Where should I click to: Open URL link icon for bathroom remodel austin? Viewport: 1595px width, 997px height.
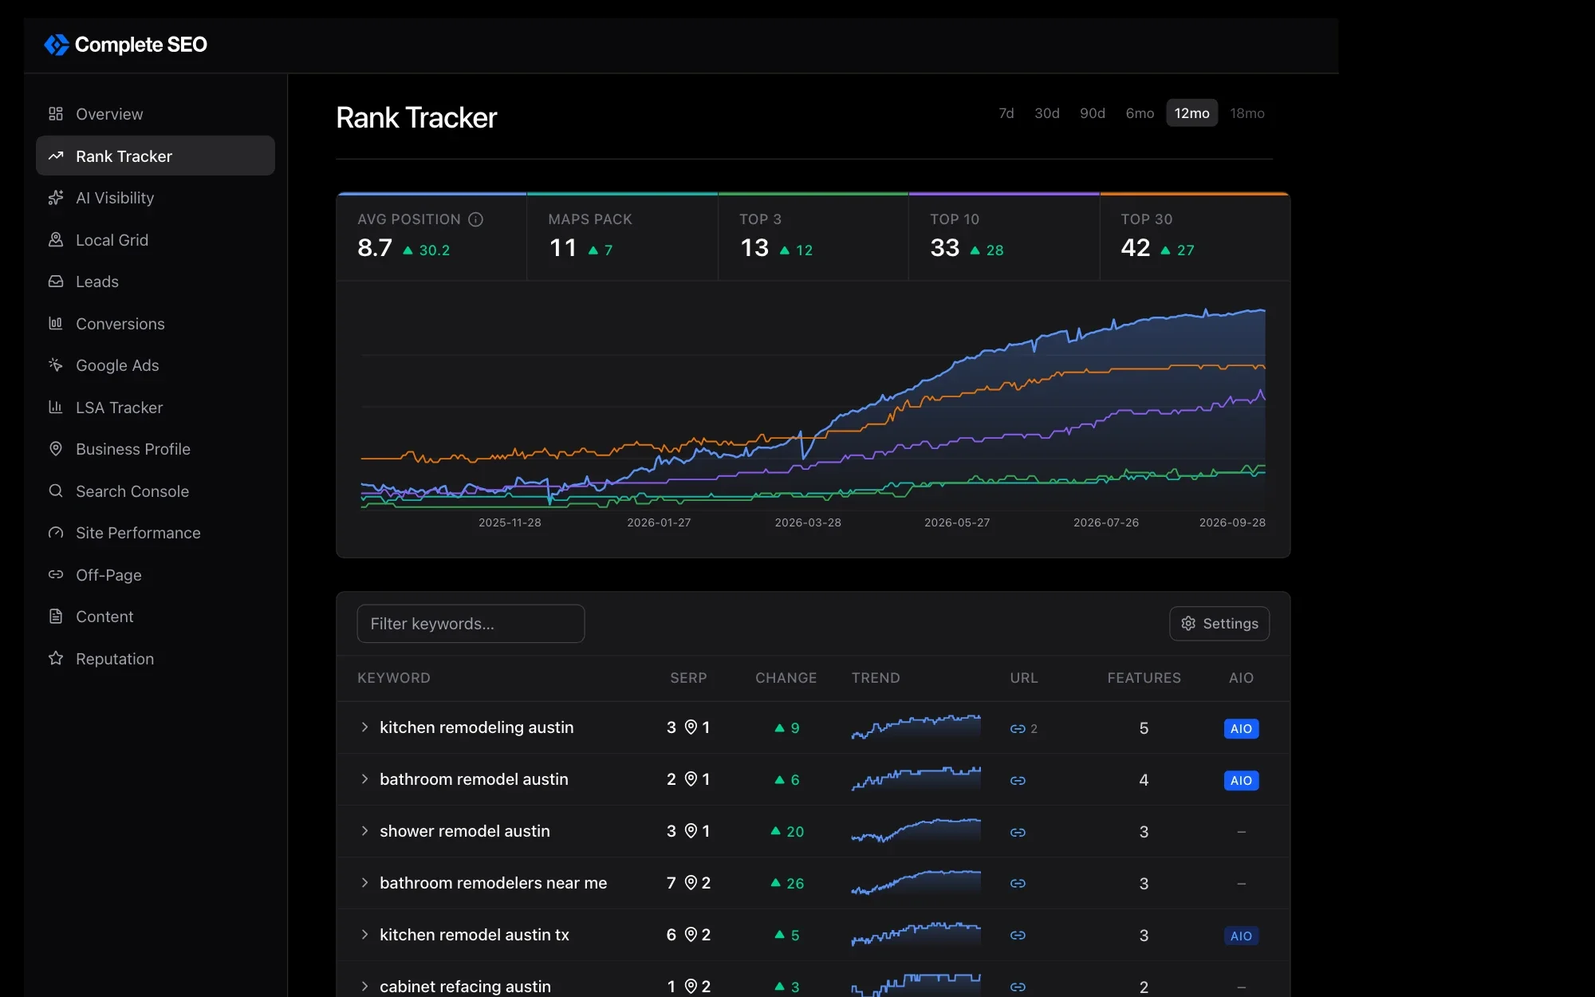(1018, 780)
